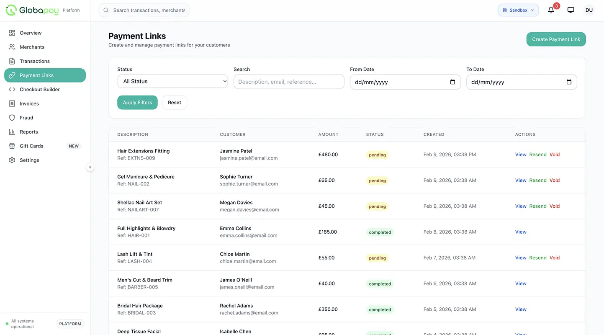Void Gel Manicure & Pedicure link
The height and width of the screenshot is (335, 604).
click(555, 180)
